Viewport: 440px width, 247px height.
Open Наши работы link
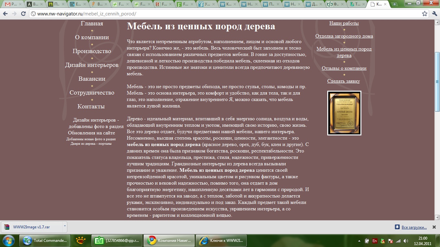pyautogui.click(x=344, y=23)
